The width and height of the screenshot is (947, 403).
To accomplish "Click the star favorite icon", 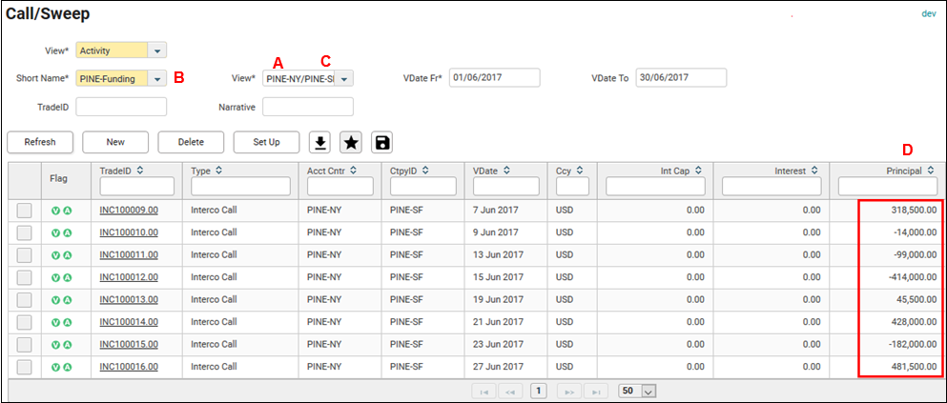I will (351, 142).
